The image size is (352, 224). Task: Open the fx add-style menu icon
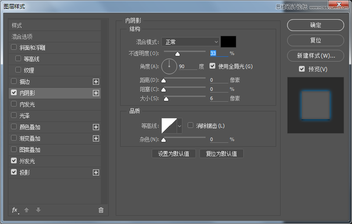[15, 210]
